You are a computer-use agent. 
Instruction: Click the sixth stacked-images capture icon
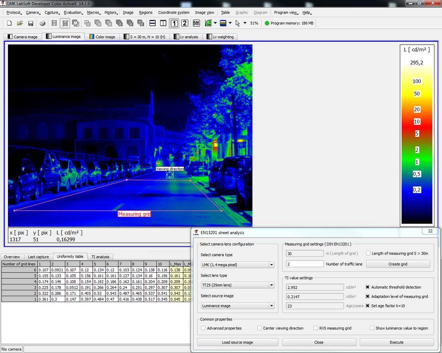click(141, 23)
